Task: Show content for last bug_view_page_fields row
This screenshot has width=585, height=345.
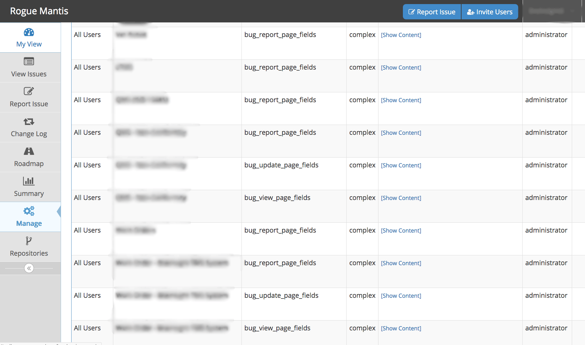Action: (401, 328)
